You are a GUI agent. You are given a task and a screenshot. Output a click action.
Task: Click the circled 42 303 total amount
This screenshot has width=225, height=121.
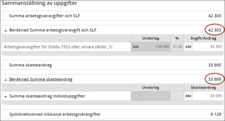(x=215, y=30)
